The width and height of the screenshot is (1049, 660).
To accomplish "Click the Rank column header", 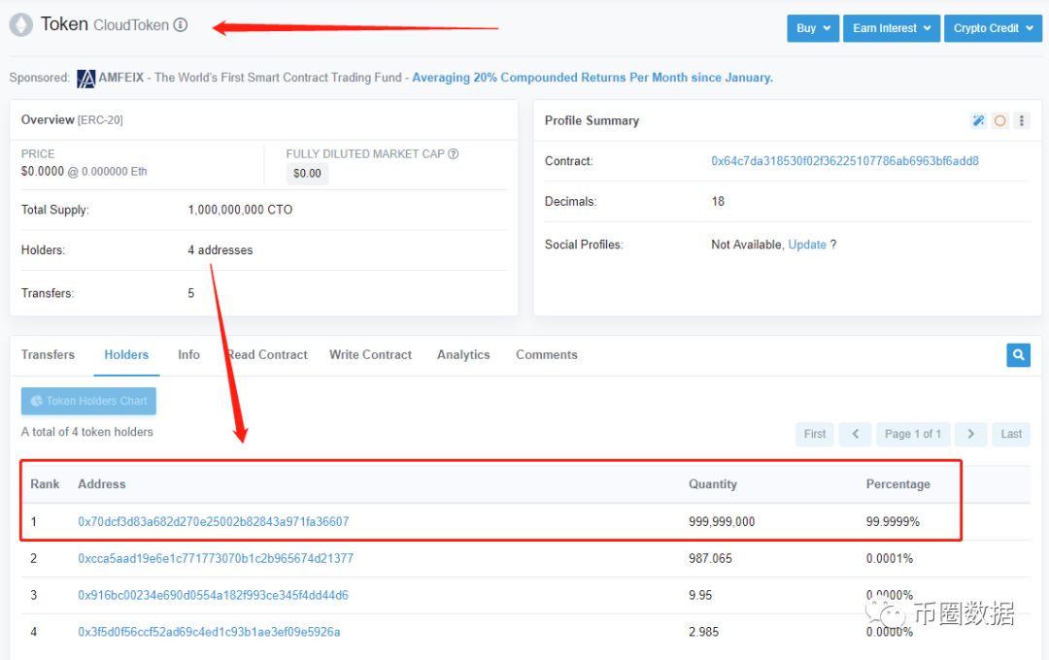I will [x=45, y=484].
